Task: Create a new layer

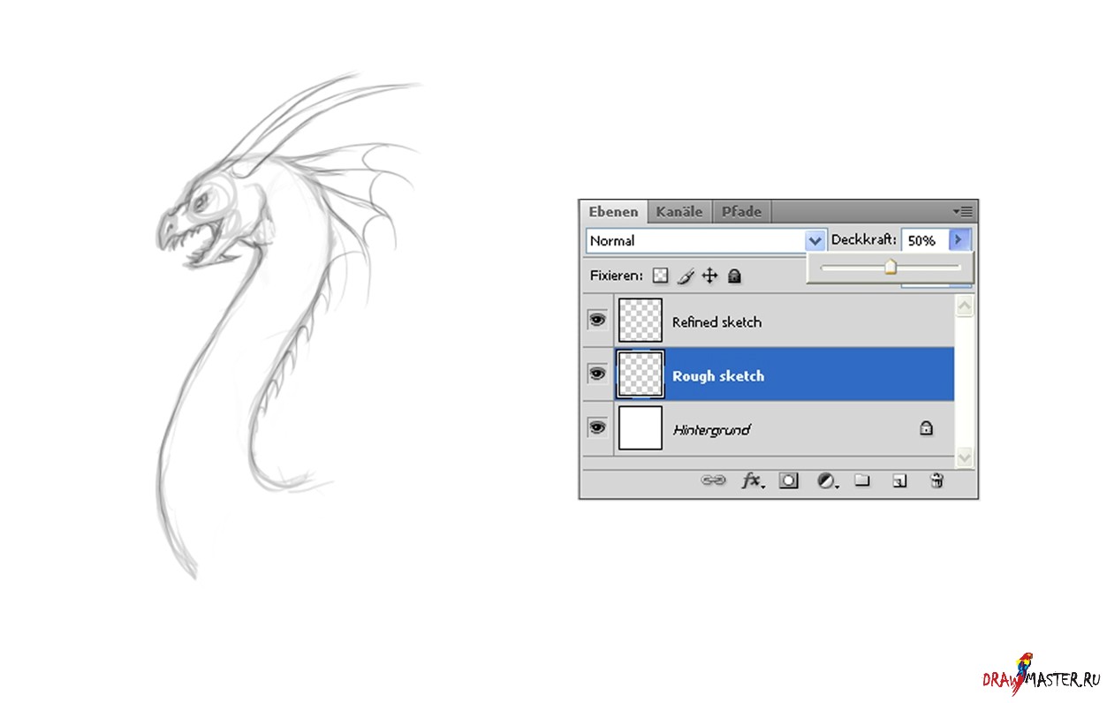Action: [899, 481]
